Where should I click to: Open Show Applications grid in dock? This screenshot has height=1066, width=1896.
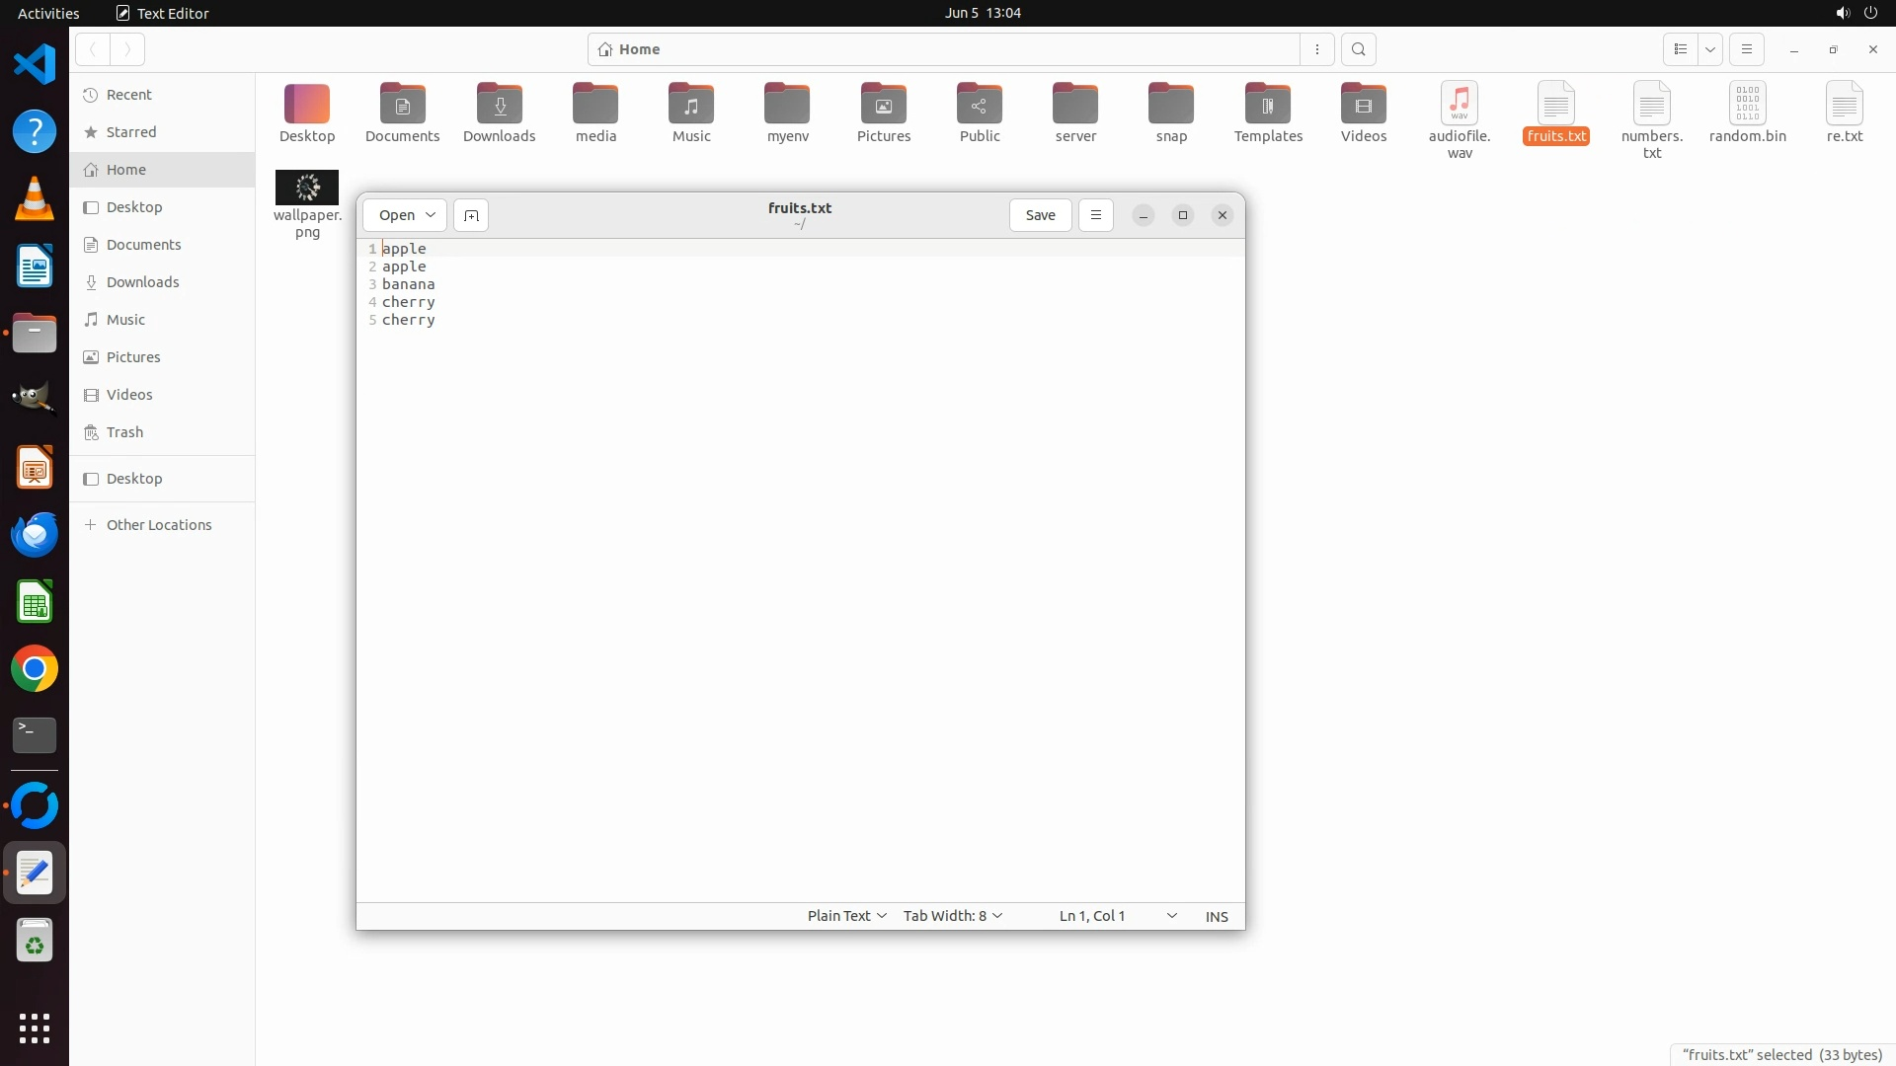point(35,1028)
